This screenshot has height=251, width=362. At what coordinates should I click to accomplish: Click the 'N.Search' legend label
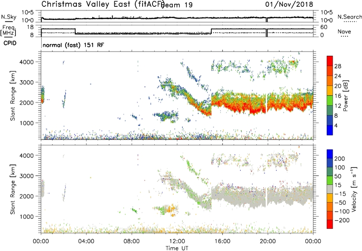coord(349,17)
